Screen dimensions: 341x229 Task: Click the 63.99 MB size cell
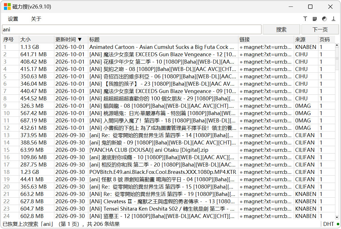coord(32,150)
